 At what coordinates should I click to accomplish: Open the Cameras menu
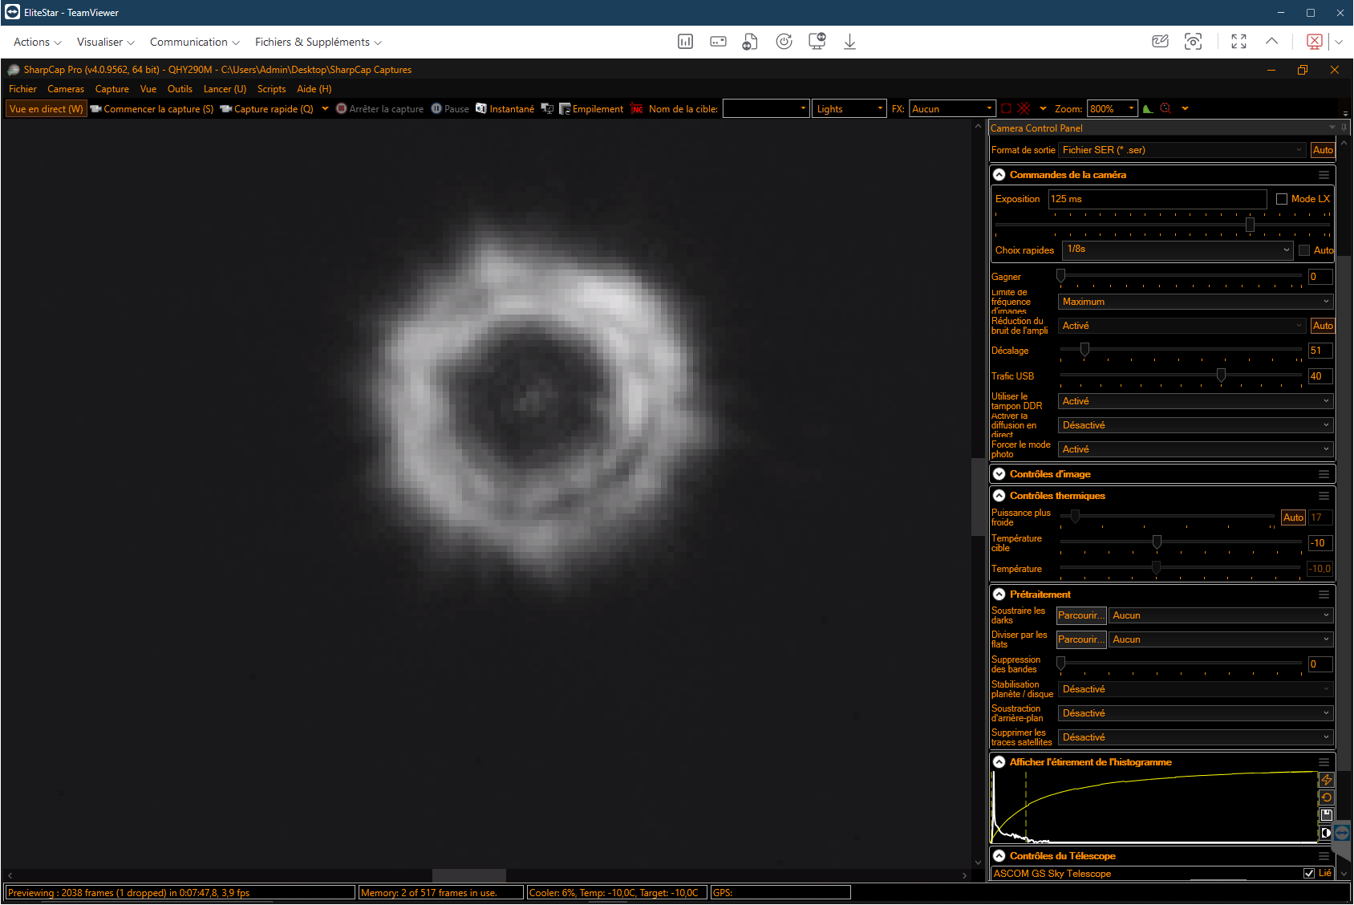pyautogui.click(x=66, y=89)
